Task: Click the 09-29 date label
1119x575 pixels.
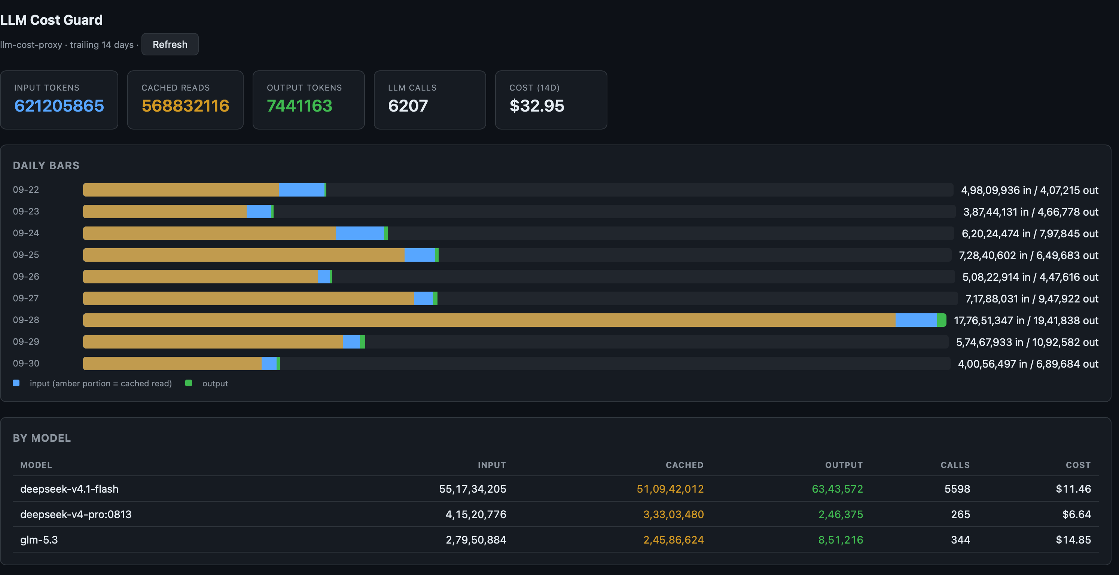Action: [x=26, y=342]
